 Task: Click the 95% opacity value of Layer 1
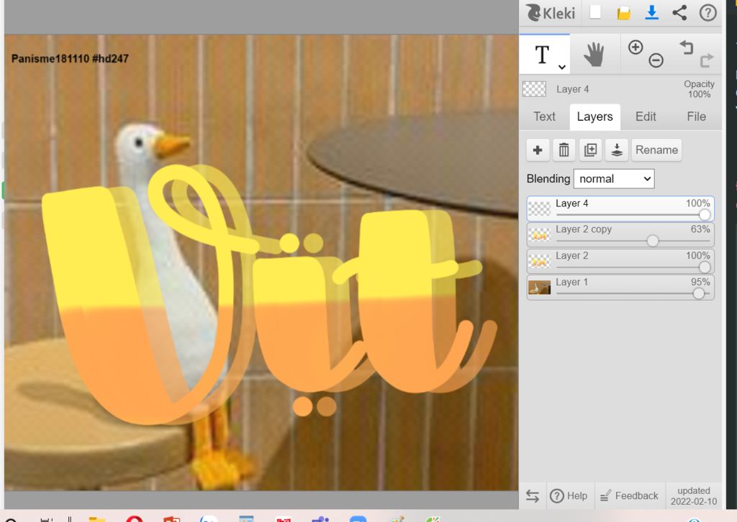click(700, 282)
